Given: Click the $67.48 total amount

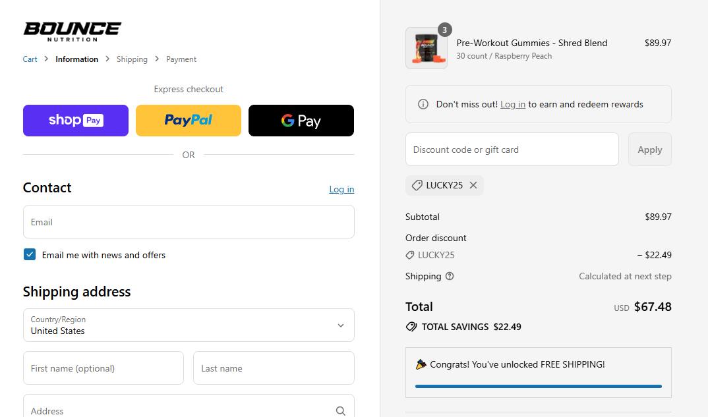Looking at the screenshot, I should (653, 307).
